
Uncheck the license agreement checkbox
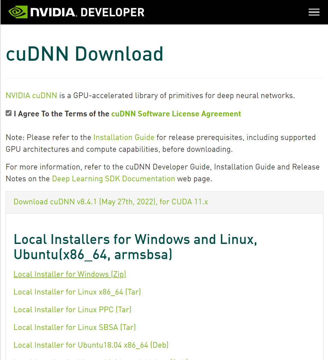pyautogui.click(x=9, y=113)
